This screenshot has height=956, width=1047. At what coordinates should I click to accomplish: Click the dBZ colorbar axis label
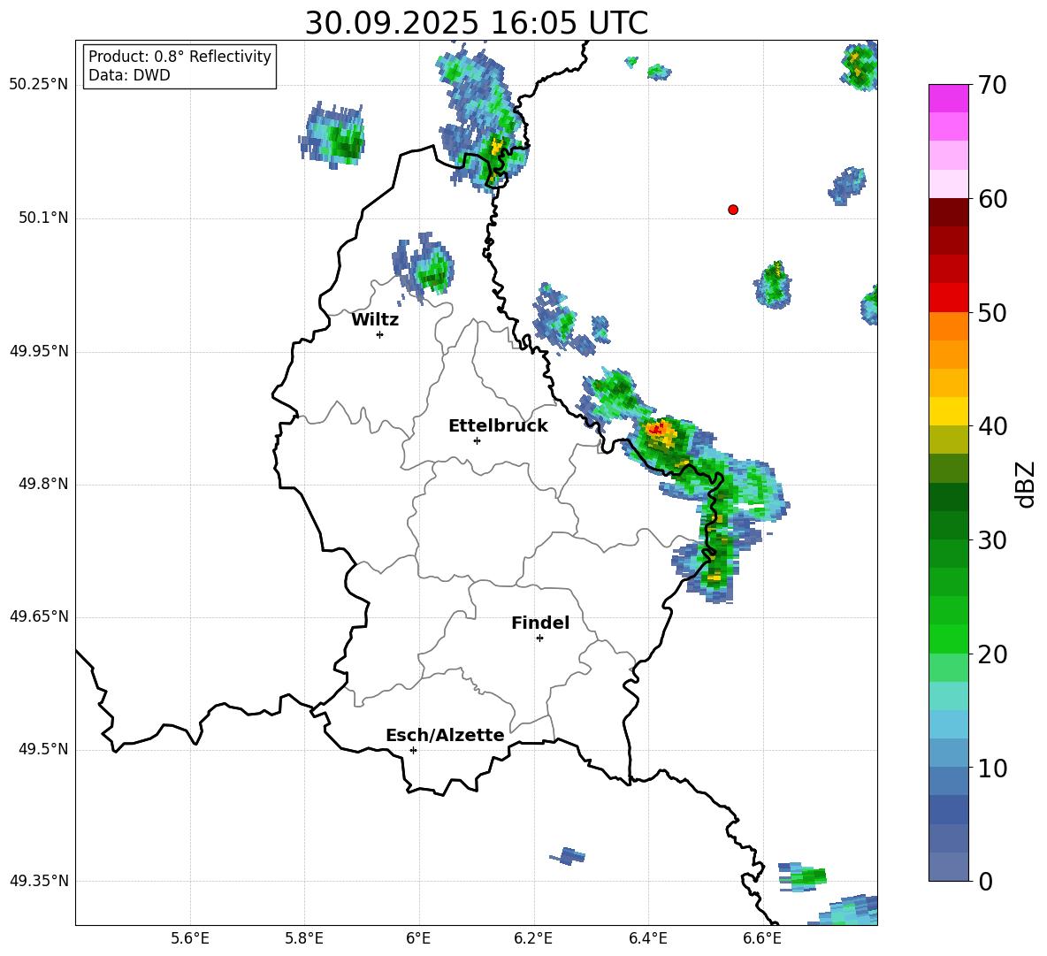click(x=1026, y=484)
